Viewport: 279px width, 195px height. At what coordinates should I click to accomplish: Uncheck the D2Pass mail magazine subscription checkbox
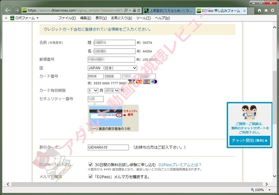[91, 177]
